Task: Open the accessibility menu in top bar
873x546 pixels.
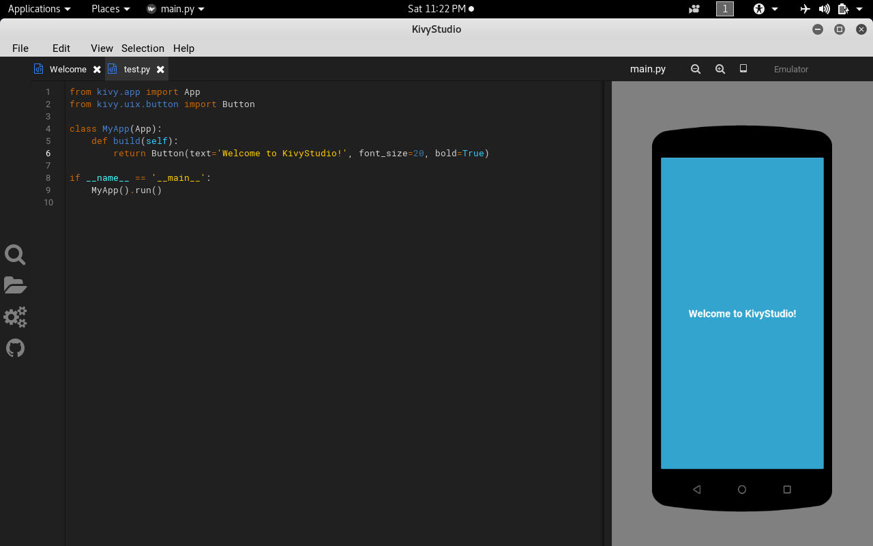Action: click(765, 9)
